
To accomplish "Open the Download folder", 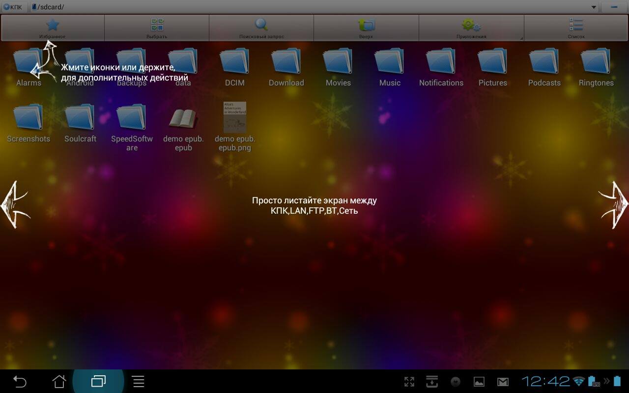I will pos(286,62).
